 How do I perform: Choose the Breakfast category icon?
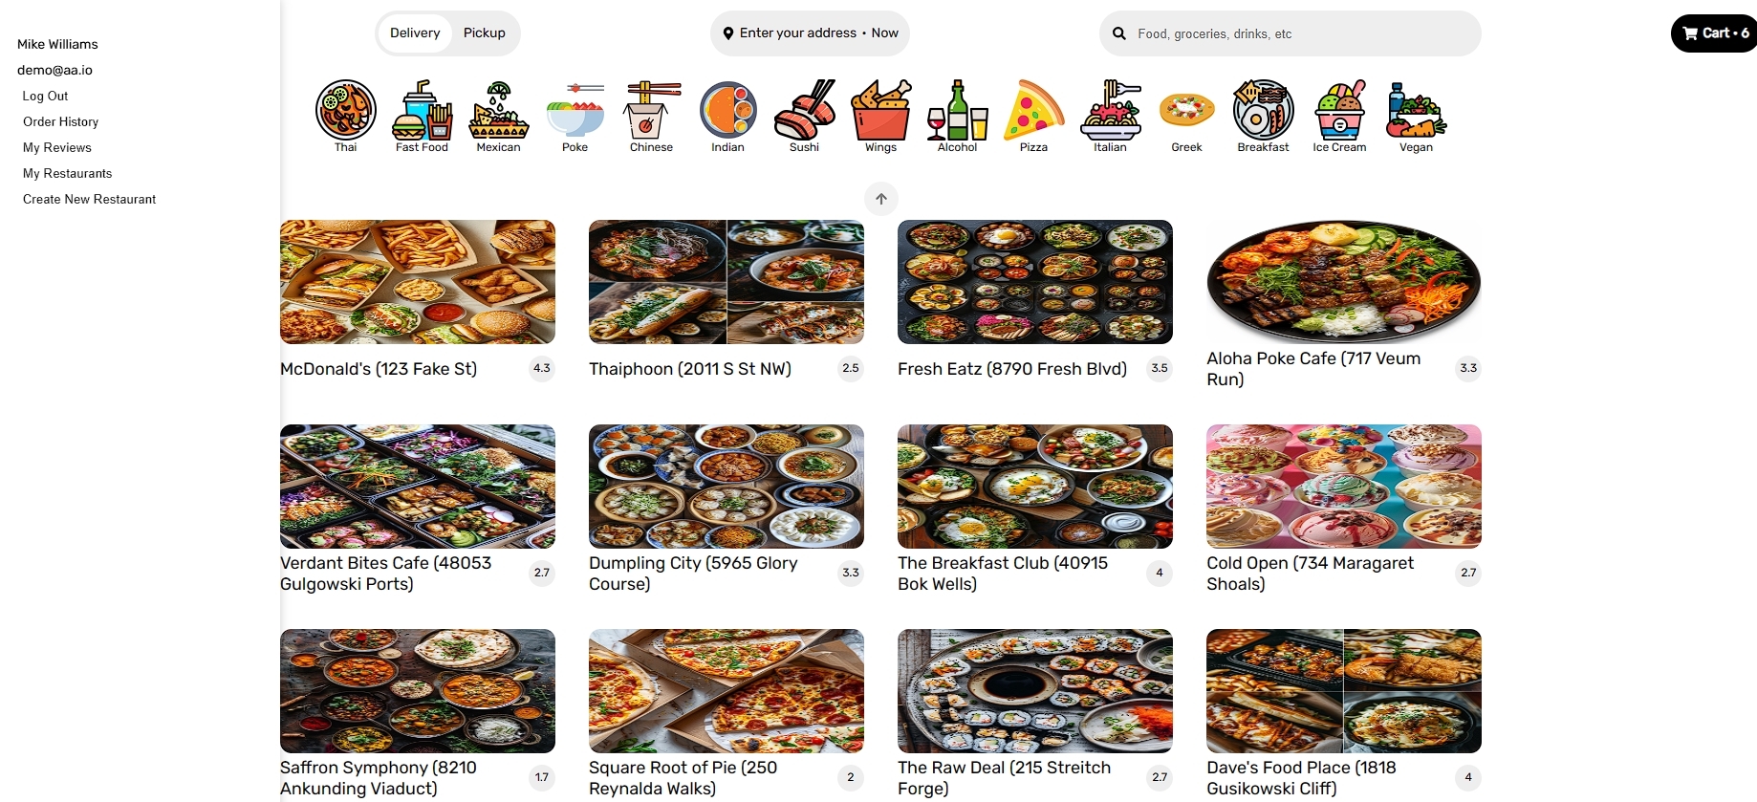pos(1263,110)
